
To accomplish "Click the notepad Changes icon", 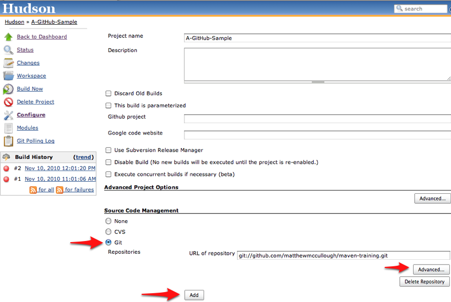I will point(8,63).
